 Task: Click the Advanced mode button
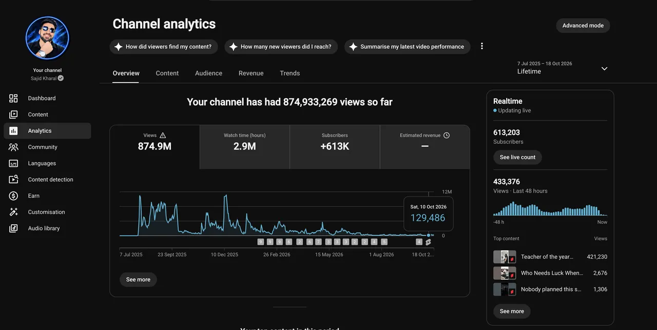coord(583,26)
